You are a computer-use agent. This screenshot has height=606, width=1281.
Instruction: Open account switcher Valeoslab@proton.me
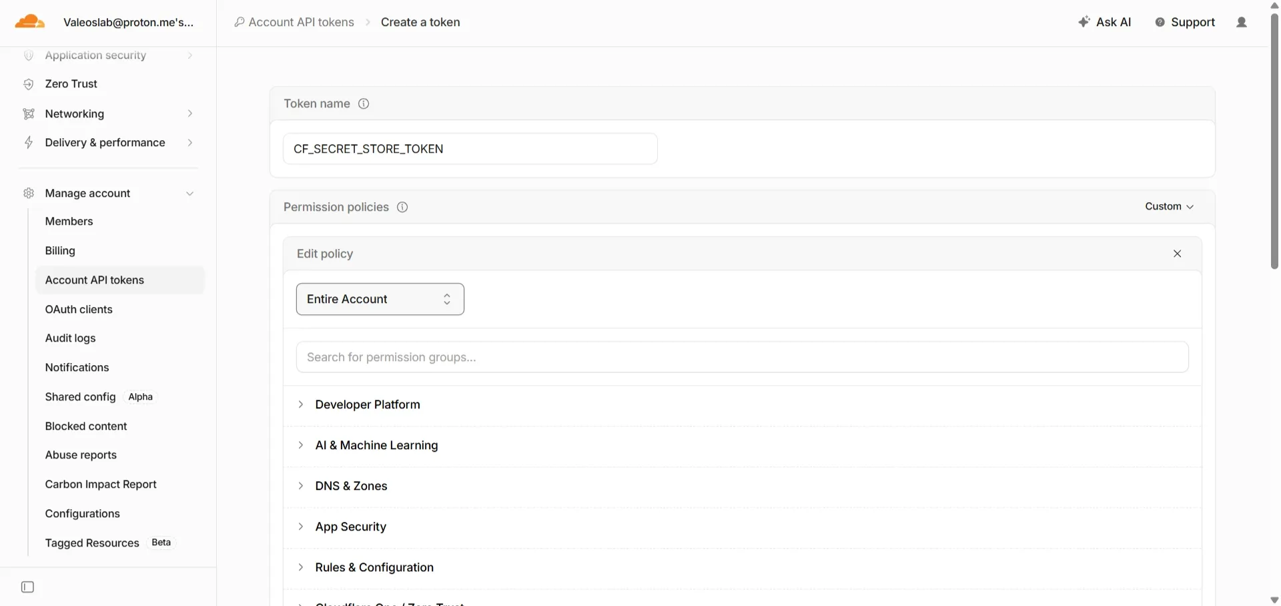pyautogui.click(x=129, y=22)
